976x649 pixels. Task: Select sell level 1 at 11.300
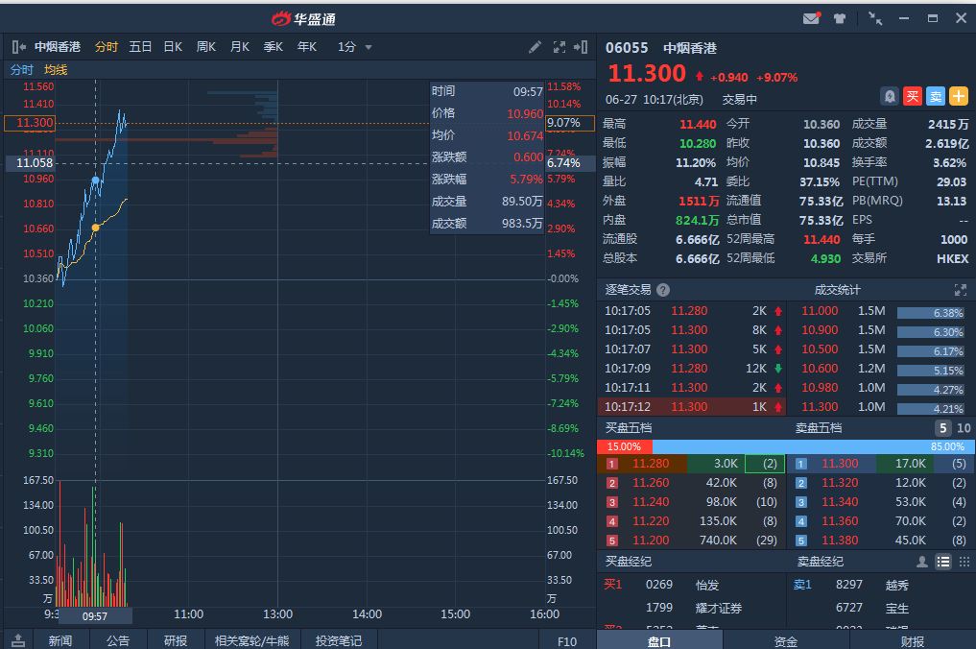pyautogui.click(x=881, y=464)
